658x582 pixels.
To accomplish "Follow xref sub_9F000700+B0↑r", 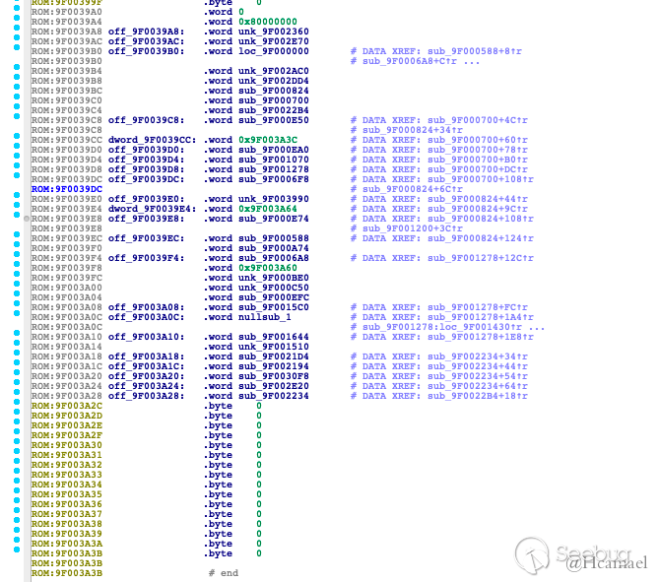I will tap(478, 160).
